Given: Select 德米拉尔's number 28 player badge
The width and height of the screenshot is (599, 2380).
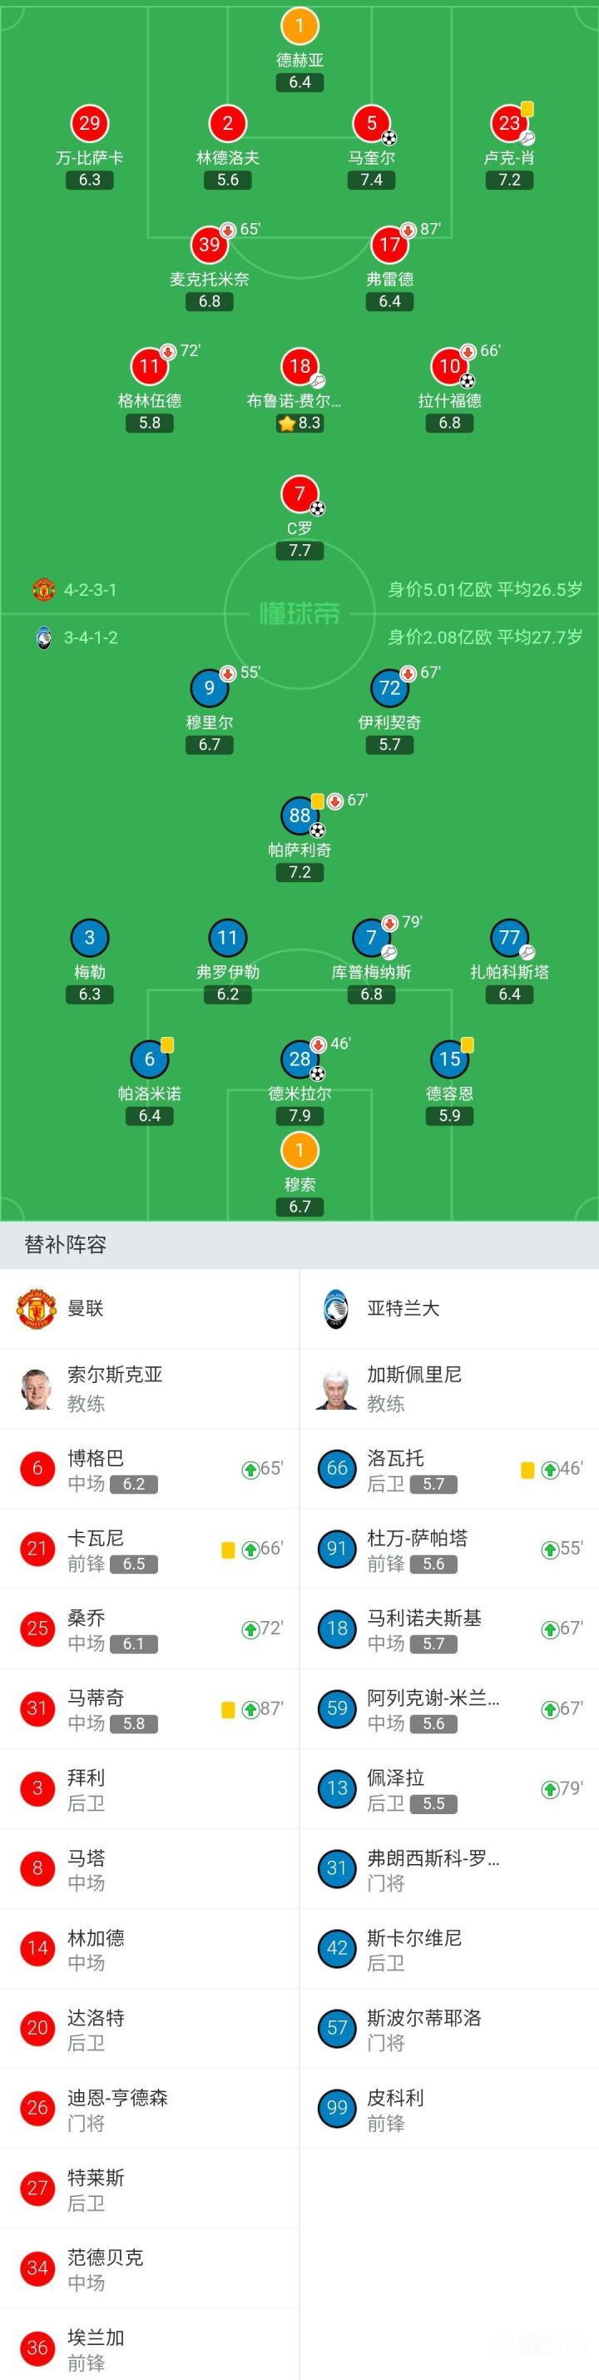Looking at the screenshot, I should click(299, 1059).
